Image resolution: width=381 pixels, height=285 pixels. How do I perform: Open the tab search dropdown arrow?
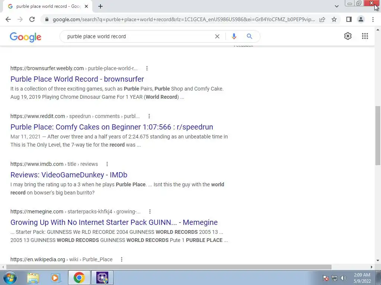click(x=336, y=6)
